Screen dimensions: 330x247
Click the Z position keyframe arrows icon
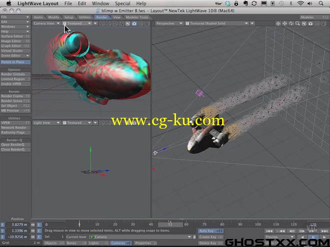pyautogui.click(x=33, y=237)
